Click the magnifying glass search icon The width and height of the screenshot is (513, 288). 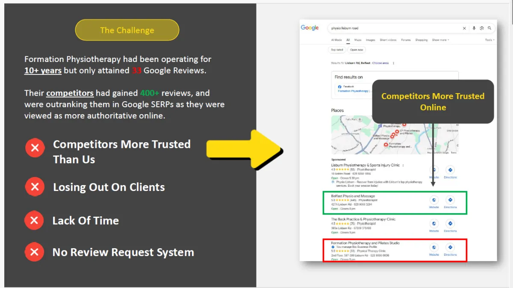[489, 28]
